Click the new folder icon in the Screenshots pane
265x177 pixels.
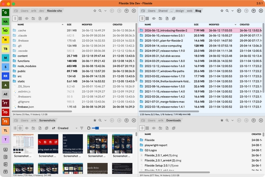pyautogui.click(x=33, y=128)
